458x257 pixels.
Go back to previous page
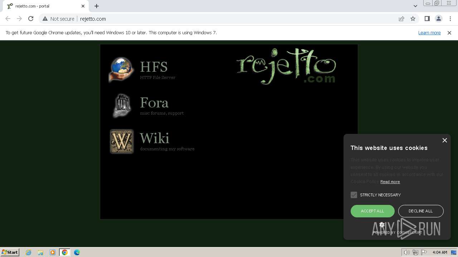click(8, 19)
